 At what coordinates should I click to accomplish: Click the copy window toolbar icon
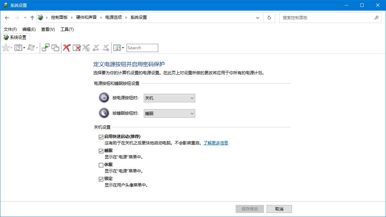[55, 48]
